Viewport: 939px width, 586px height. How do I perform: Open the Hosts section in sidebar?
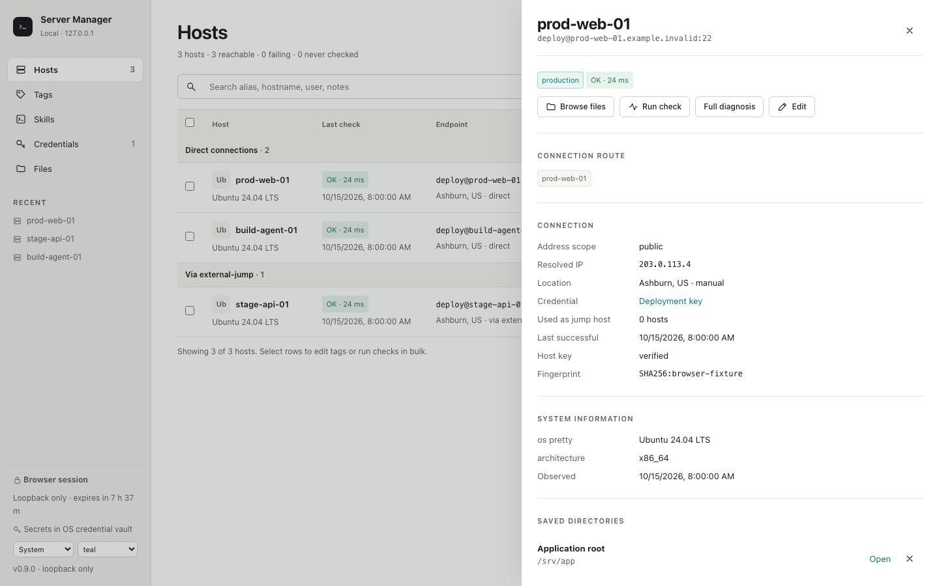(x=76, y=70)
